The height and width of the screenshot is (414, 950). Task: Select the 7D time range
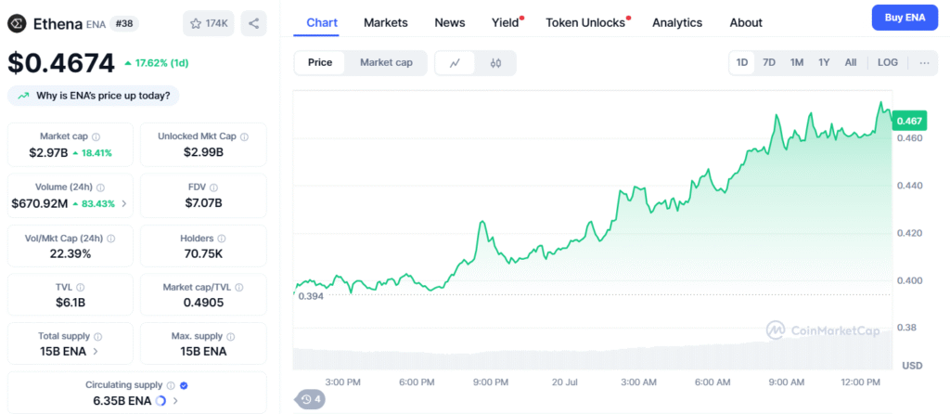tap(769, 62)
